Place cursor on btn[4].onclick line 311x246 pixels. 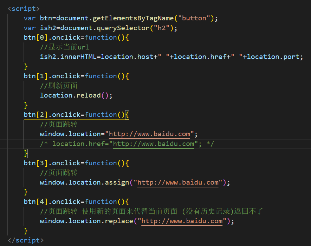click(76, 202)
